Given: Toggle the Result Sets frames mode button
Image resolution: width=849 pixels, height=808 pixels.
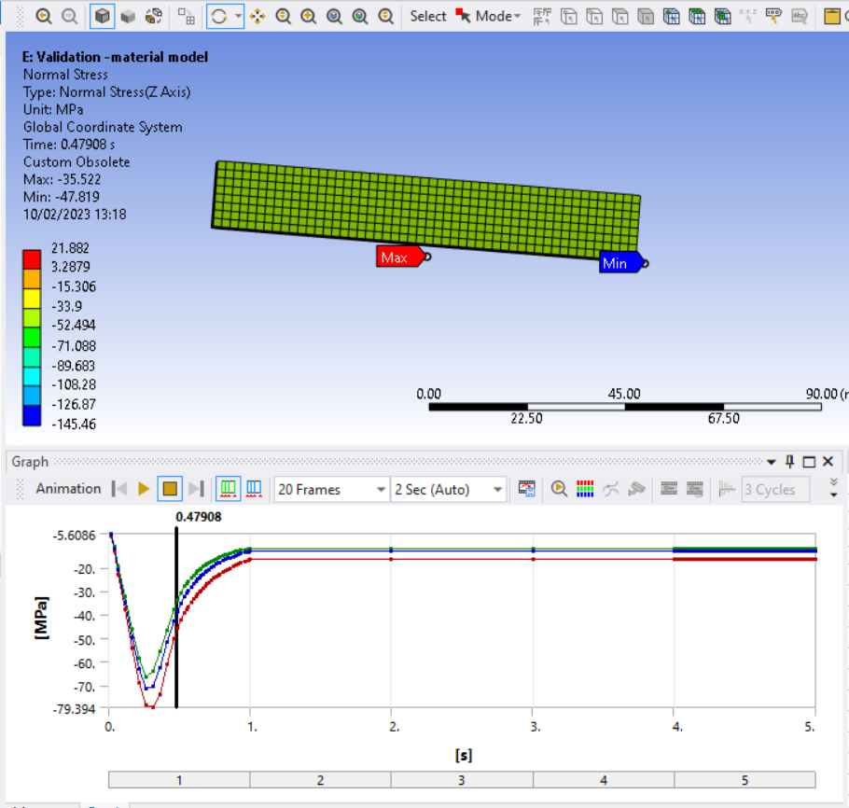Looking at the screenshot, I should click(253, 489).
